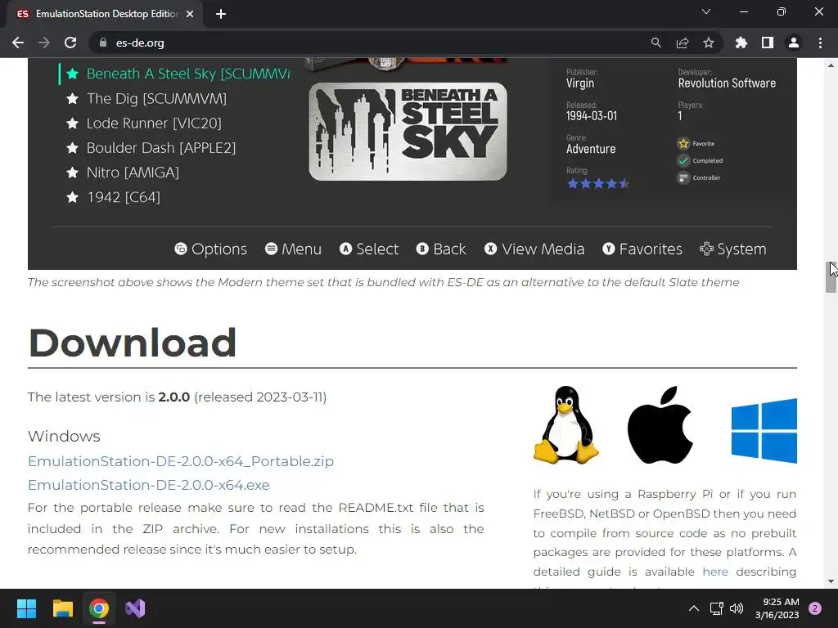Click the page scrollbar thumb

coord(831,276)
